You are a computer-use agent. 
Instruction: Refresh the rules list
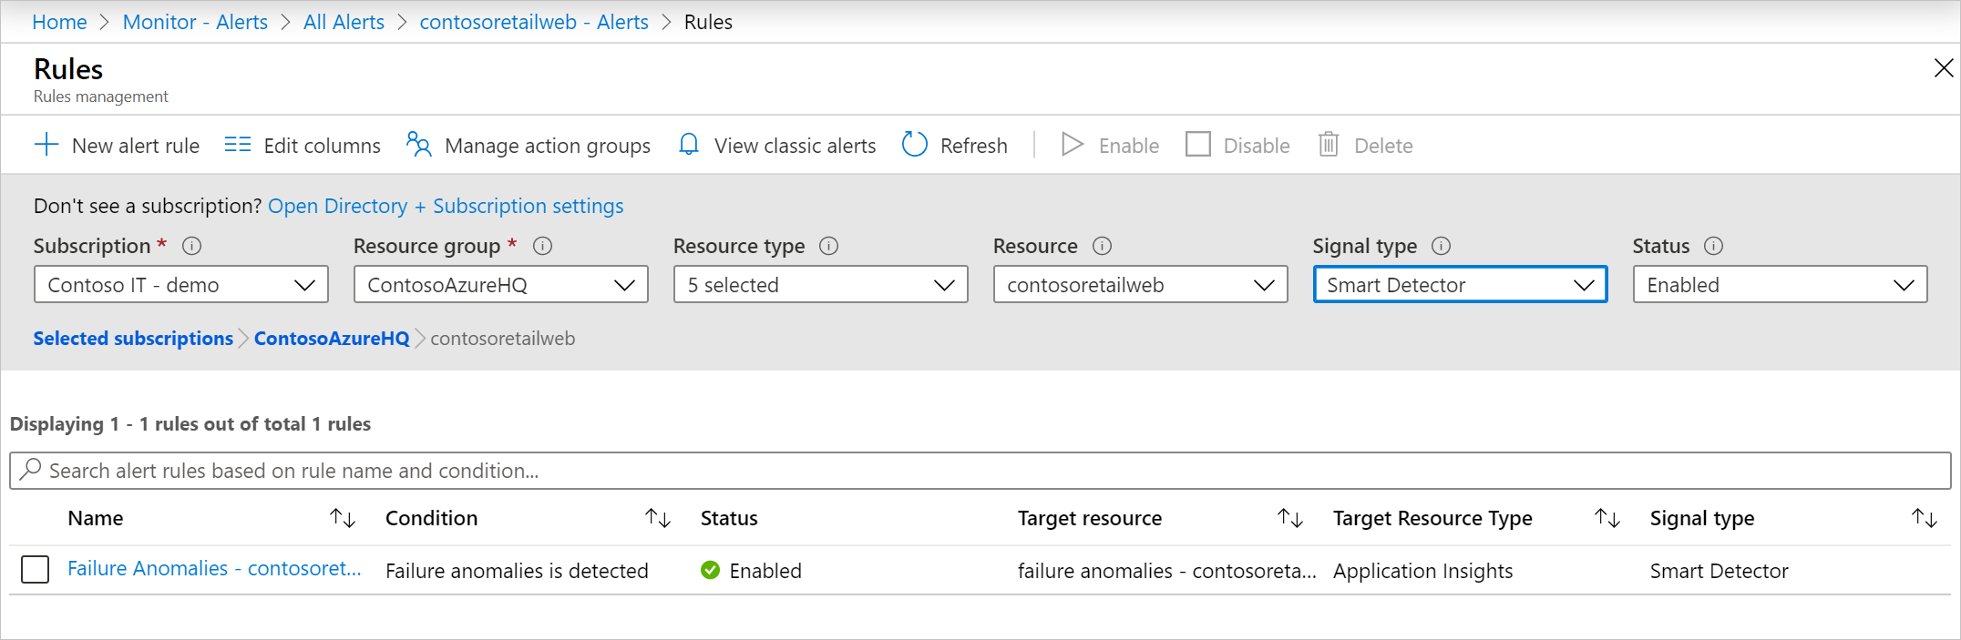pos(954,146)
